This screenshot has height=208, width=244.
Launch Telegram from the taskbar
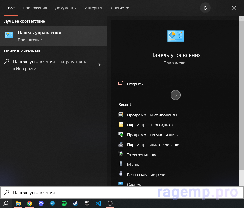(53, 203)
